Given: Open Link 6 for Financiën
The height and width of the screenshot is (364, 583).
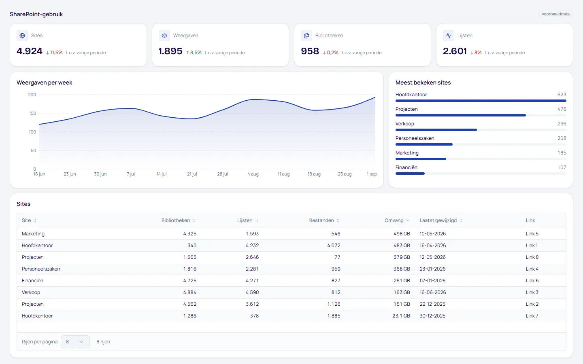Looking at the screenshot, I should coord(532,281).
